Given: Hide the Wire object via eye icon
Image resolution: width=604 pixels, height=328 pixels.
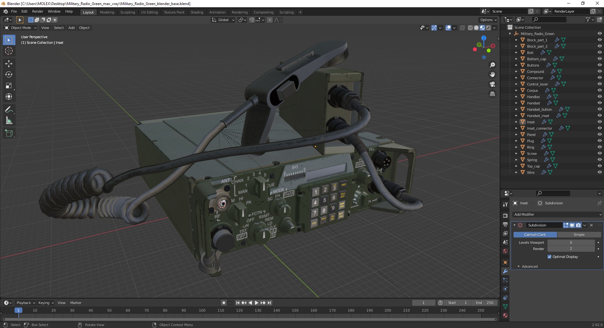Looking at the screenshot, I should (600, 172).
